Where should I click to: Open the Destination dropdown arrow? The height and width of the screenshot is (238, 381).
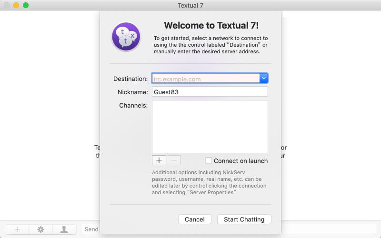coord(264,78)
